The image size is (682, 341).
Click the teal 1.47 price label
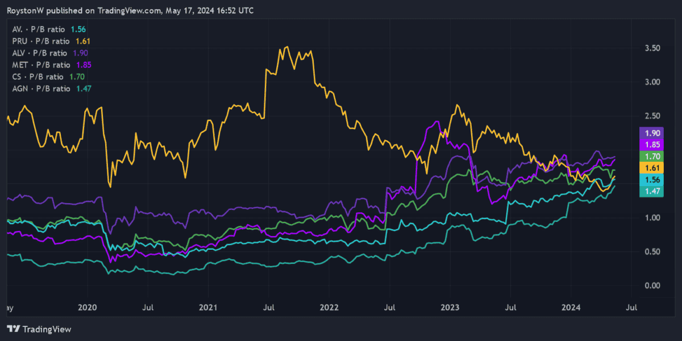651,192
